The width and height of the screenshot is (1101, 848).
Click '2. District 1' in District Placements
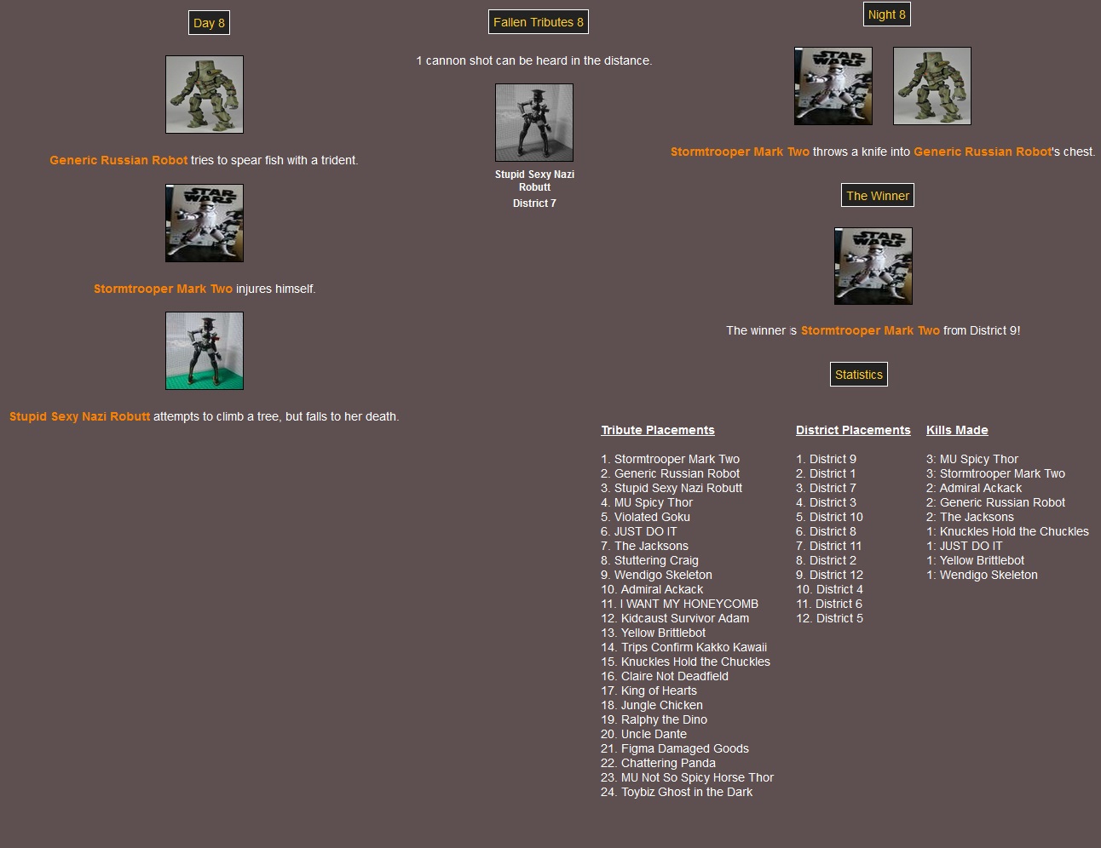point(826,473)
